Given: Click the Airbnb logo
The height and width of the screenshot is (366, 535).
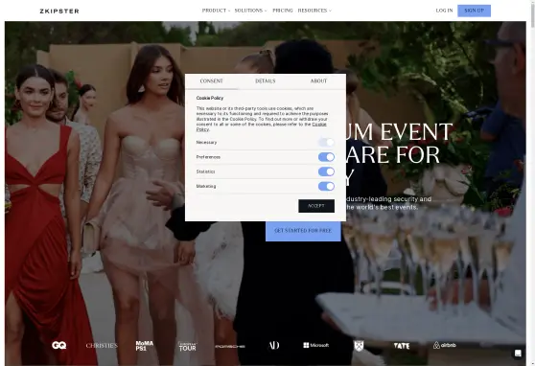Looking at the screenshot, I should (x=444, y=345).
